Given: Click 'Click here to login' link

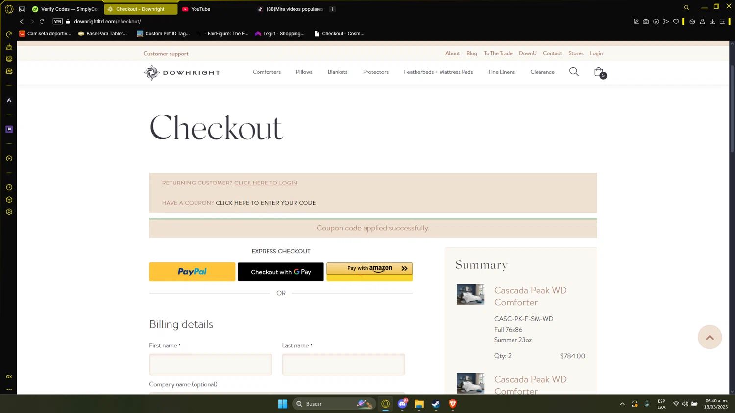Looking at the screenshot, I should pos(266,183).
